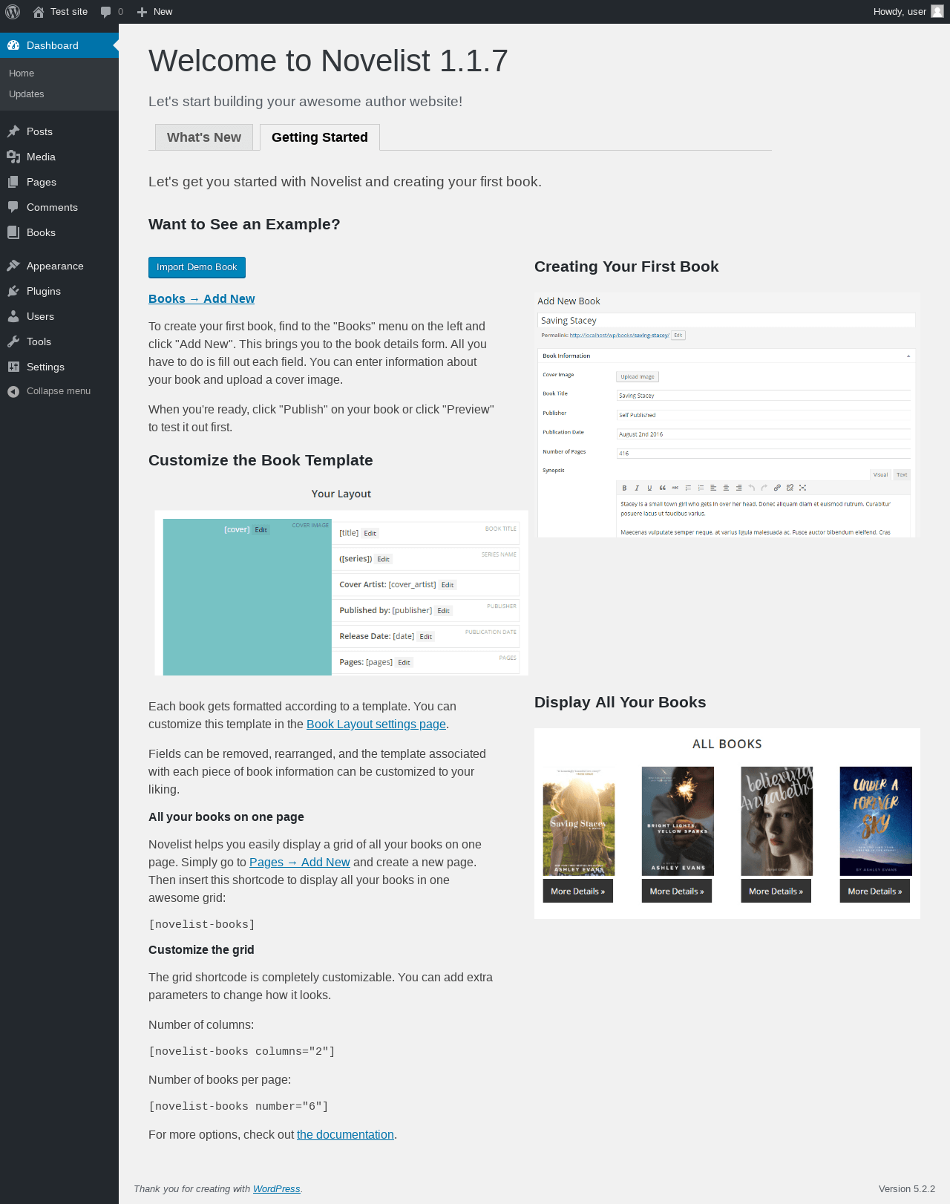Click the Import Demo Book button
This screenshot has width=950, height=1204.
click(x=197, y=267)
